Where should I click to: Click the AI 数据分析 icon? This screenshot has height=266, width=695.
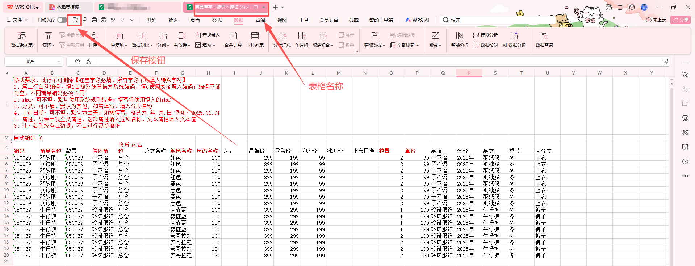(514, 35)
